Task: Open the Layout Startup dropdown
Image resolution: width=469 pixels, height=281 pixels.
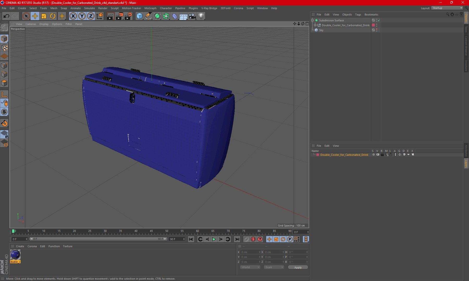Action: tap(447, 8)
